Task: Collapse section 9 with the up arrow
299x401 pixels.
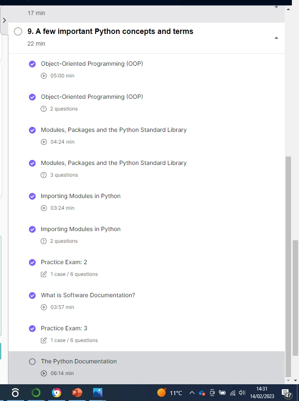Action: (276, 38)
